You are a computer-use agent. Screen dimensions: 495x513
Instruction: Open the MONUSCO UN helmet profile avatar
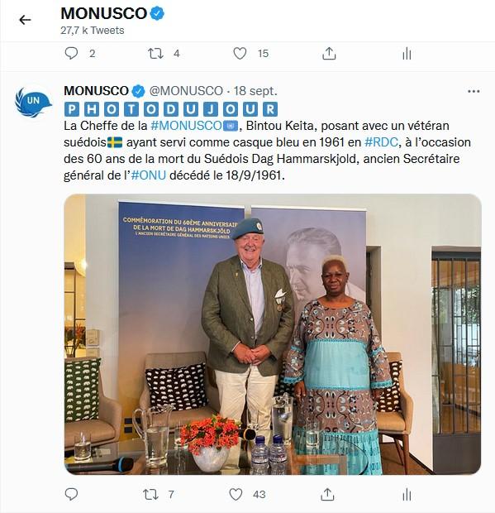[x=33, y=102]
